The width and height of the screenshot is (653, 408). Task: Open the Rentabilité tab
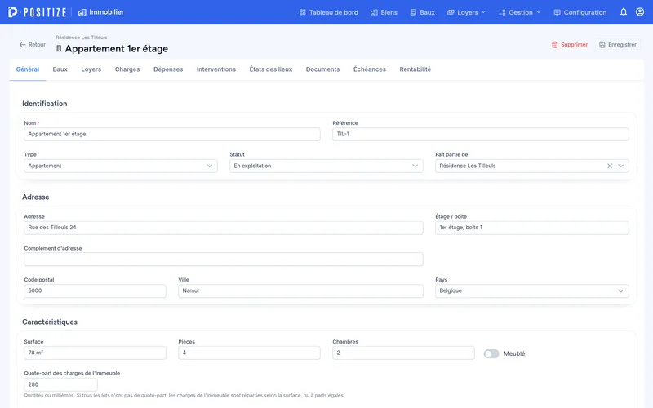coord(415,69)
